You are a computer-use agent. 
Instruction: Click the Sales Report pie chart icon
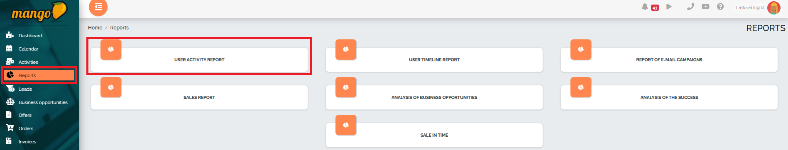click(111, 87)
